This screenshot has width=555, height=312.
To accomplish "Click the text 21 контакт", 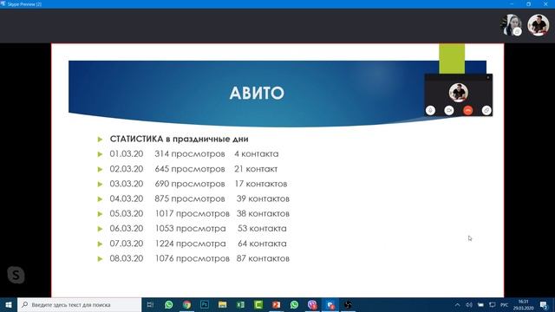I will 256,169.
